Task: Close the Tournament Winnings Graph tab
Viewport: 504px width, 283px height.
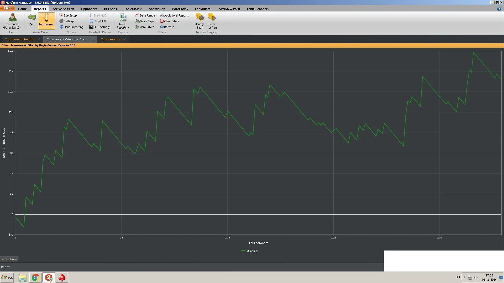Action: tap(93, 39)
